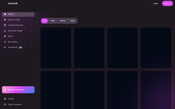Expand the Recent Chats chevron
This screenshot has width=175, height=109.
tap(32, 20)
